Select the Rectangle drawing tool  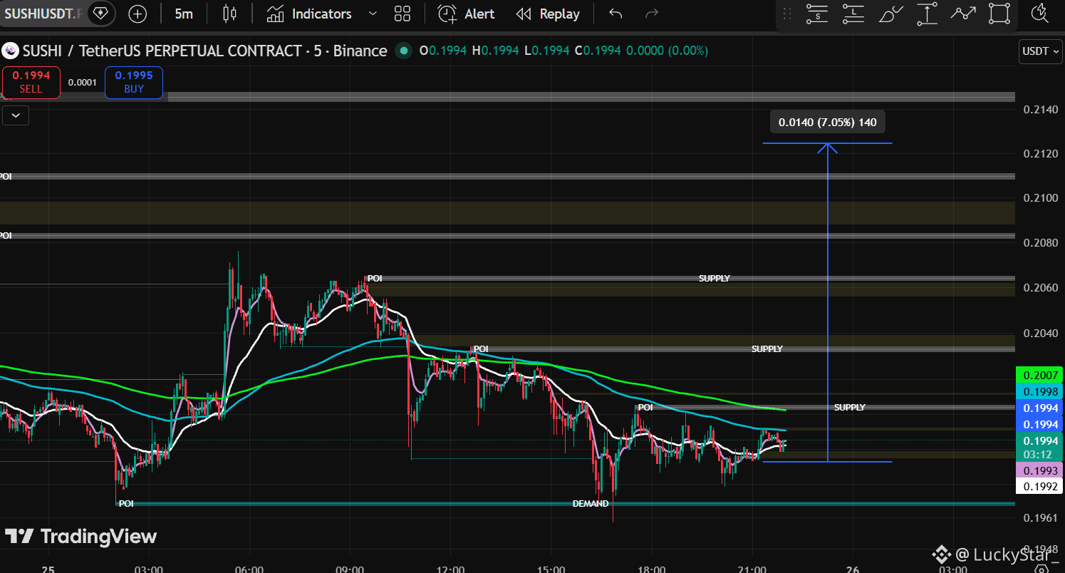[x=999, y=14]
